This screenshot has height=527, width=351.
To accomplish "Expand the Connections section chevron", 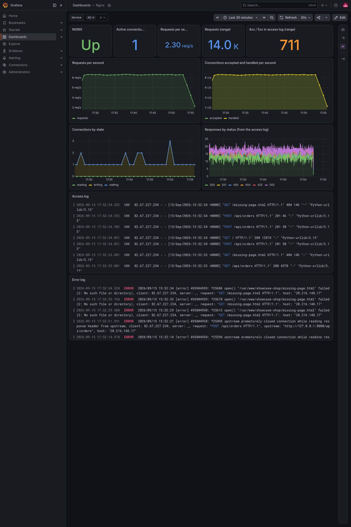I will click(61, 65).
